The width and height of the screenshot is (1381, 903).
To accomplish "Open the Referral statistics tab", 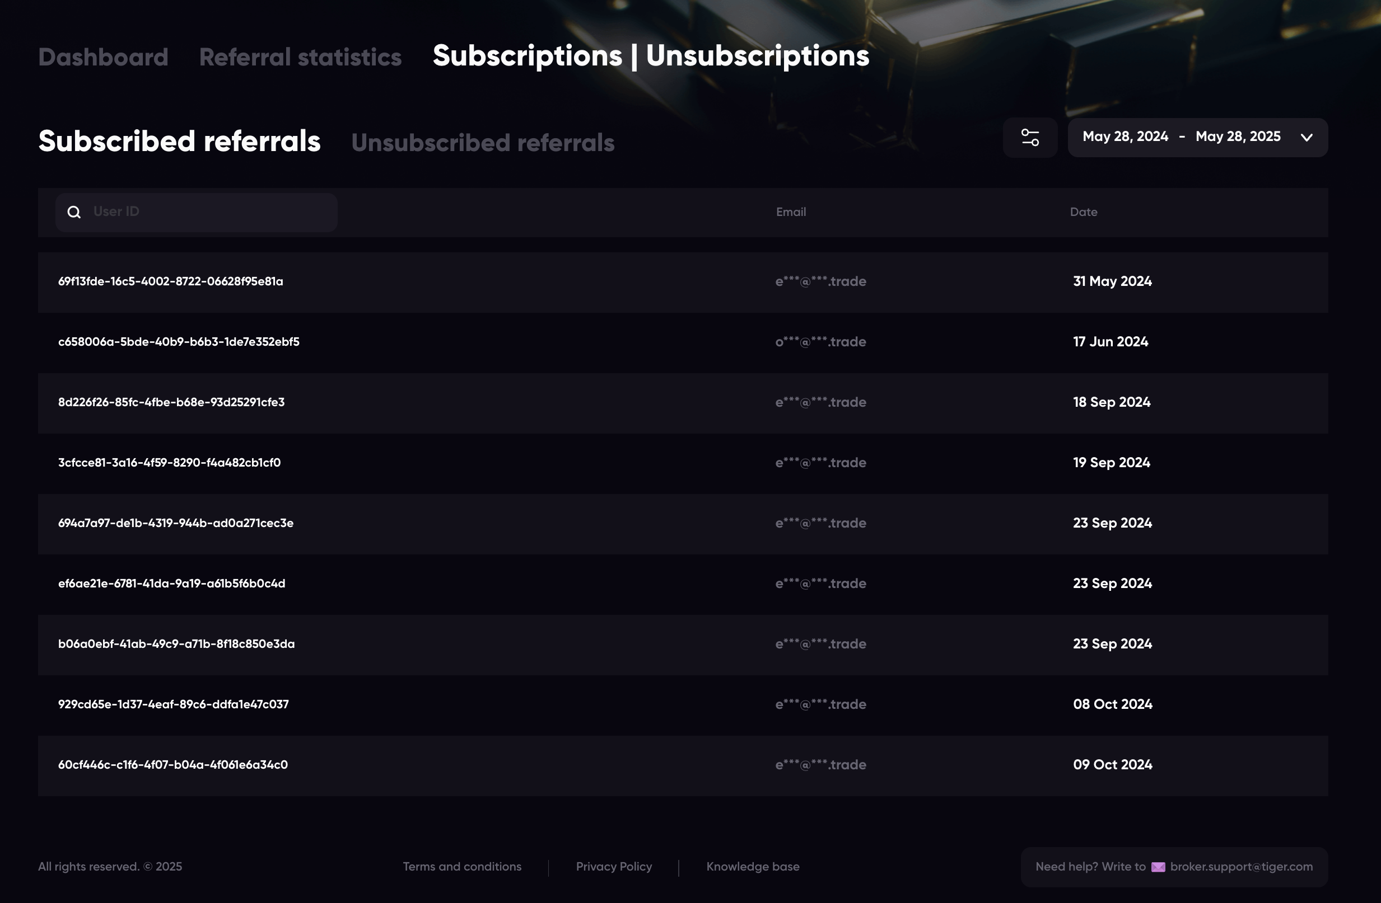I will (300, 58).
